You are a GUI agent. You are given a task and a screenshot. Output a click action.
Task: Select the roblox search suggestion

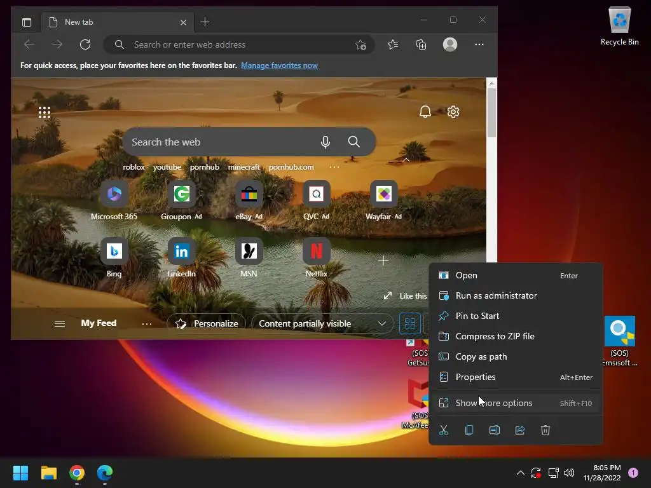click(134, 167)
